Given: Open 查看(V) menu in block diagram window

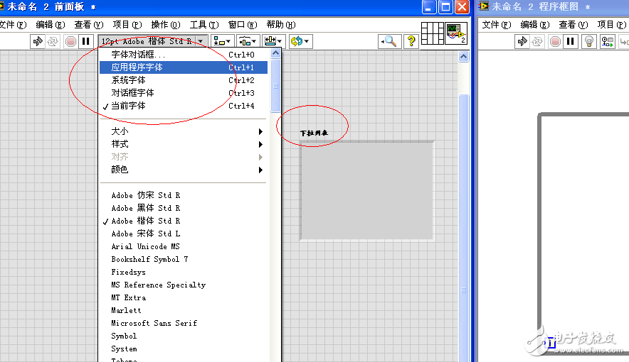Looking at the screenshot, I should click(x=573, y=25).
